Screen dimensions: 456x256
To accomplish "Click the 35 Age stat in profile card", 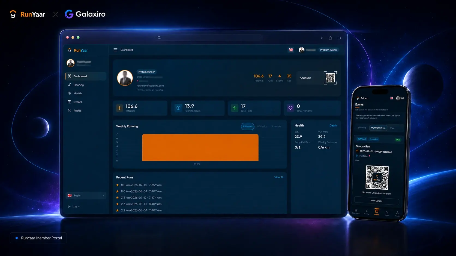I will [x=289, y=78].
